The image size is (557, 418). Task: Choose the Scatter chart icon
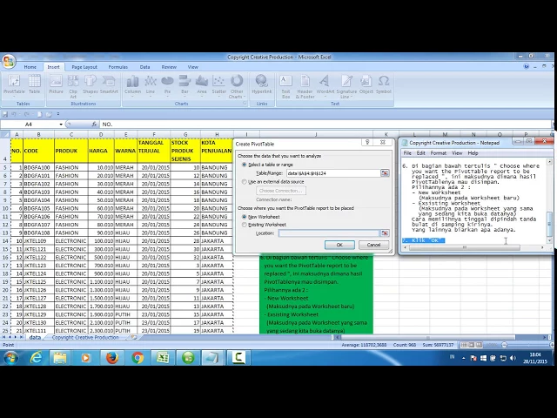pyautogui.click(x=218, y=85)
